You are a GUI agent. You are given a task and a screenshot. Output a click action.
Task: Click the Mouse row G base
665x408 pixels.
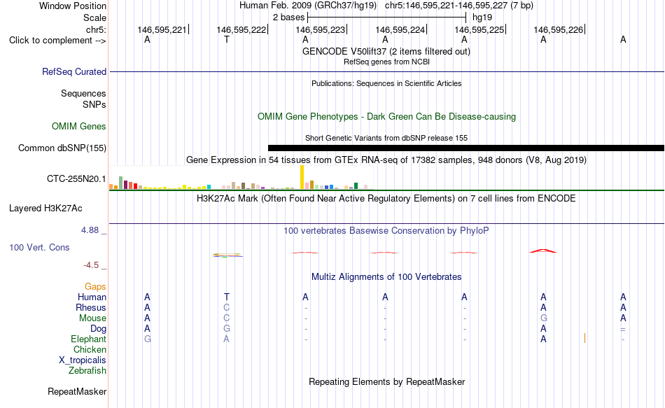point(544,318)
